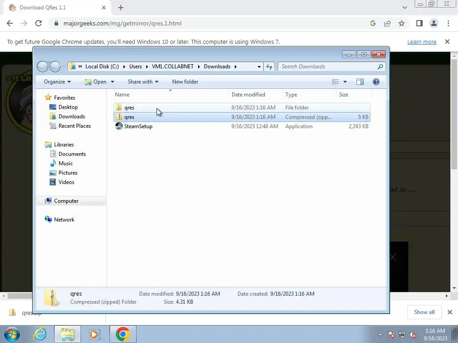
Task: Reload the Chrome page
Action: pyautogui.click(x=38, y=23)
